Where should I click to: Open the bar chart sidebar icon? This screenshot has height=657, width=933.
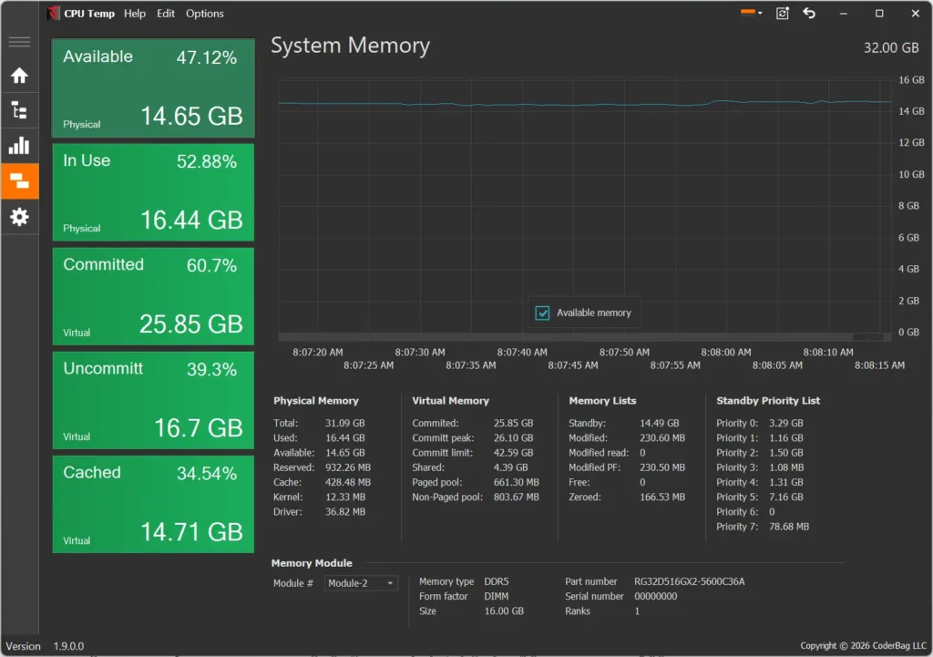pyautogui.click(x=20, y=146)
